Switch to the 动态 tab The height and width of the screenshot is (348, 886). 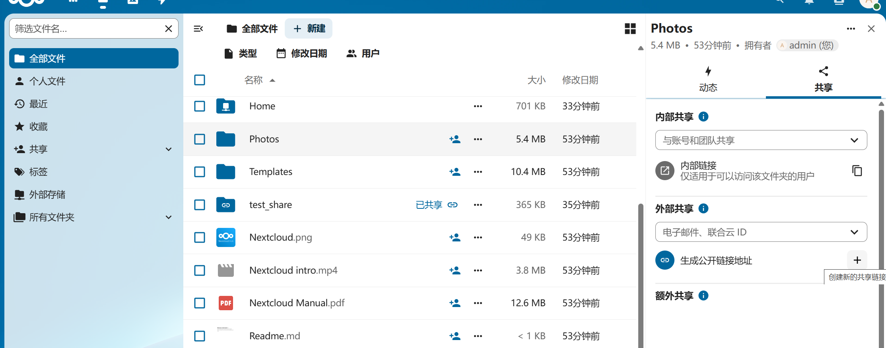click(708, 79)
